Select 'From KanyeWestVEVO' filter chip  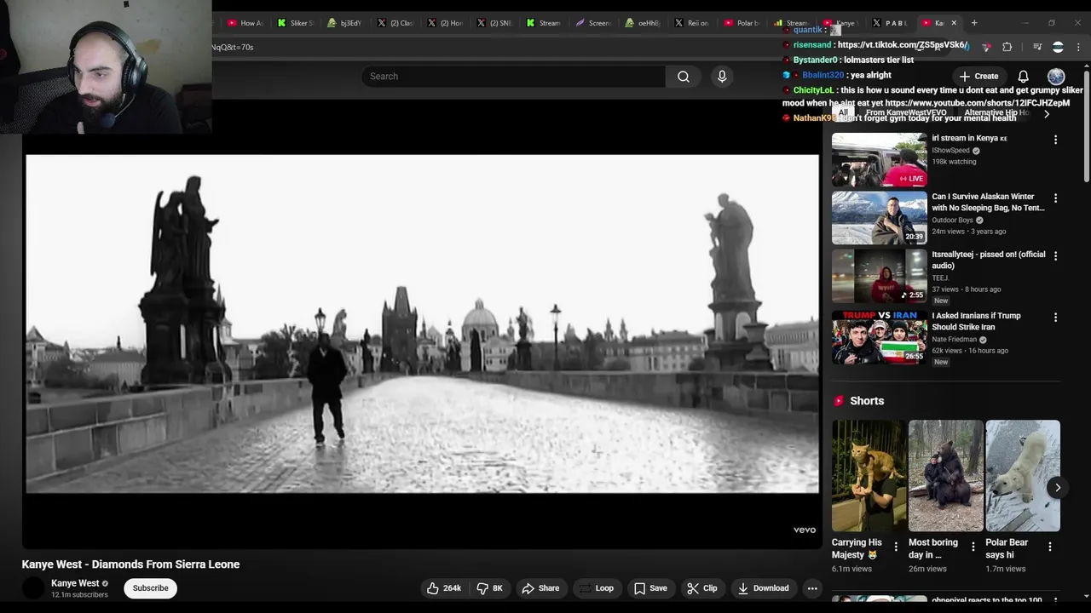tap(906, 112)
